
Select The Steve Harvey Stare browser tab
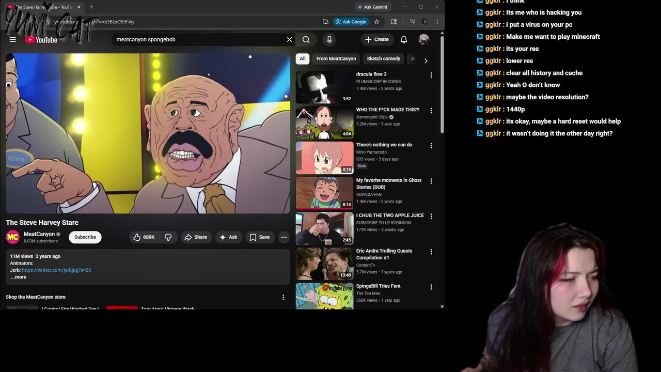pyautogui.click(x=44, y=7)
